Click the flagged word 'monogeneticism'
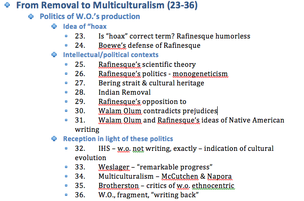 pyautogui.click(x=200, y=74)
